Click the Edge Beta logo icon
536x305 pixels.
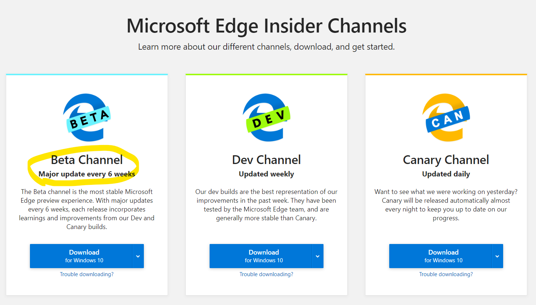(x=87, y=117)
